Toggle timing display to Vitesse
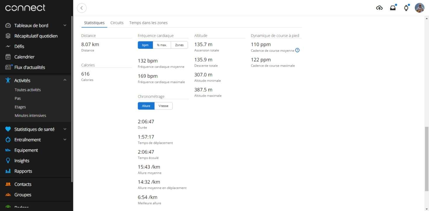Image resolution: width=429 pixels, height=211 pixels. 163,106
